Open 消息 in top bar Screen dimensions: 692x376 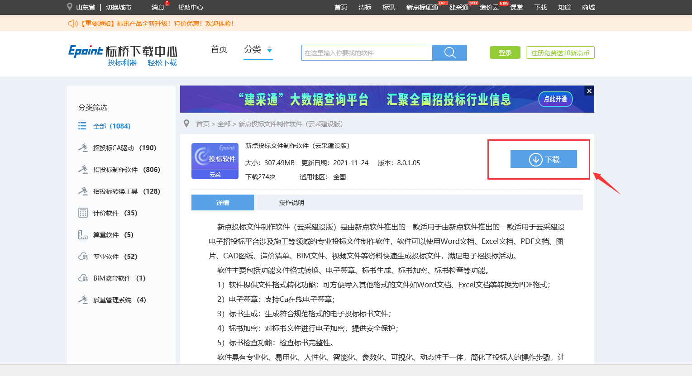pos(157,7)
